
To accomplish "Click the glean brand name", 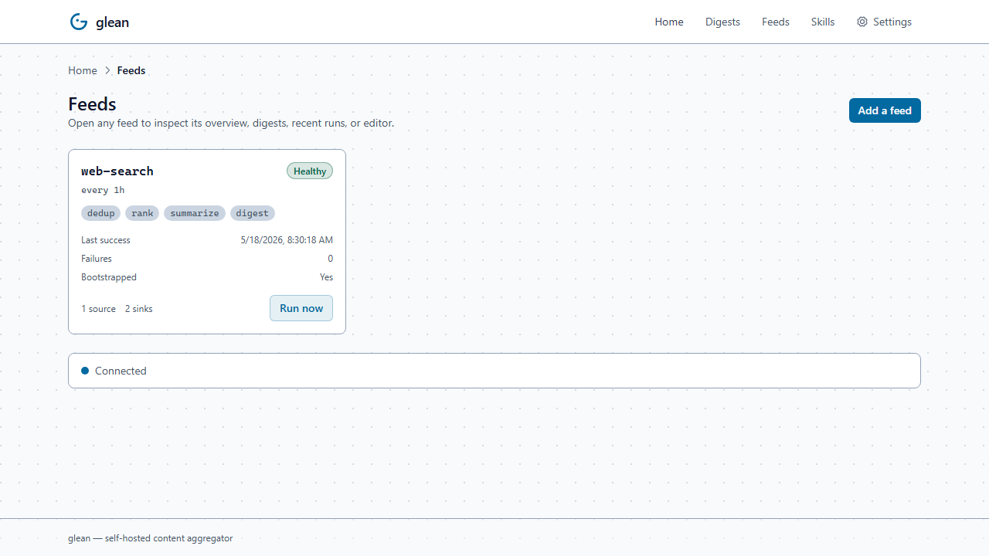I will [x=112, y=22].
